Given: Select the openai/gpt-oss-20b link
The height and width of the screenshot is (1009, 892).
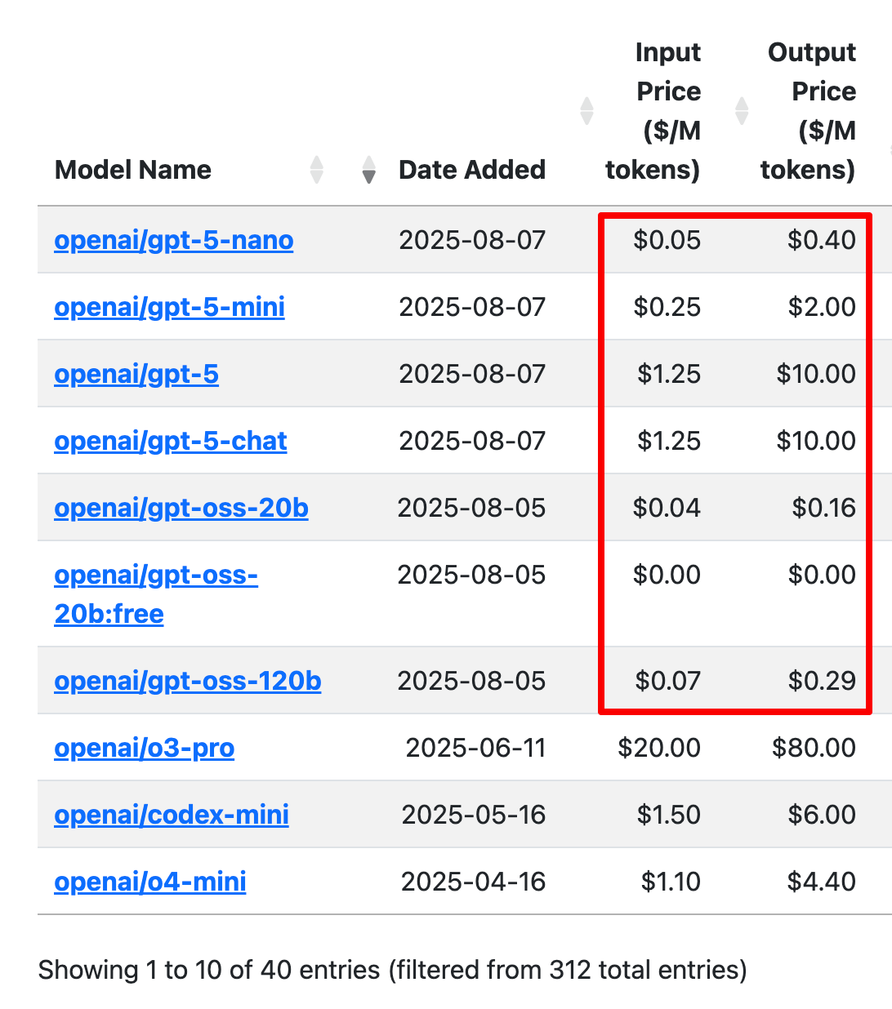Looking at the screenshot, I should (x=181, y=508).
